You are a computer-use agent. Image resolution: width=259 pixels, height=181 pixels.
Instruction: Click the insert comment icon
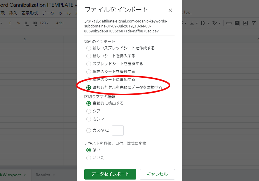point(237,23)
